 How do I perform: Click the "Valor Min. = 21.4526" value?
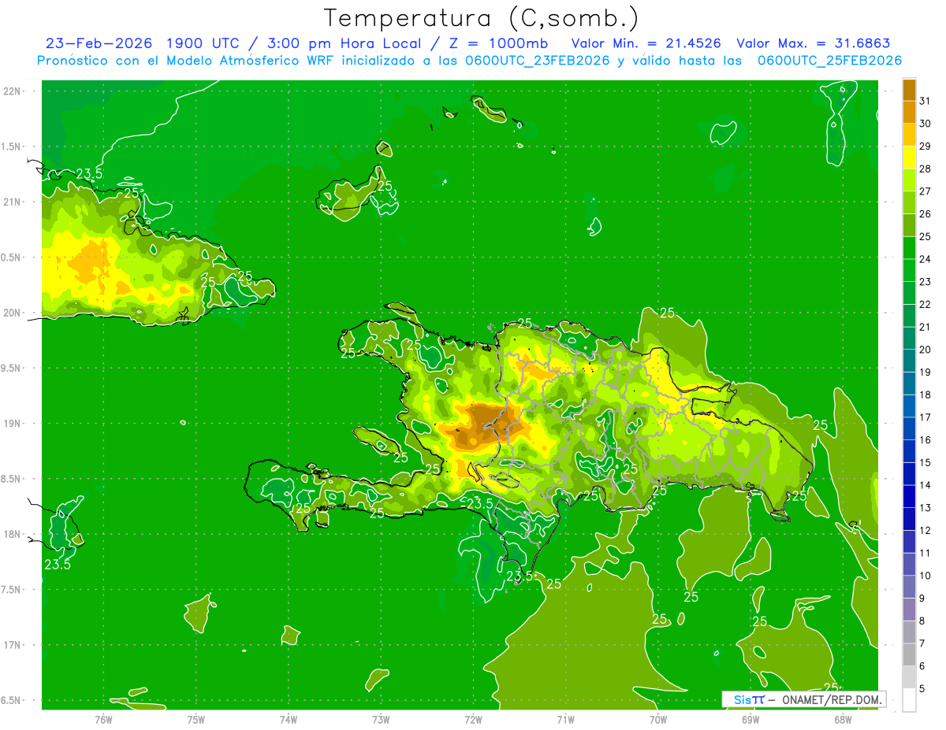pos(645,43)
